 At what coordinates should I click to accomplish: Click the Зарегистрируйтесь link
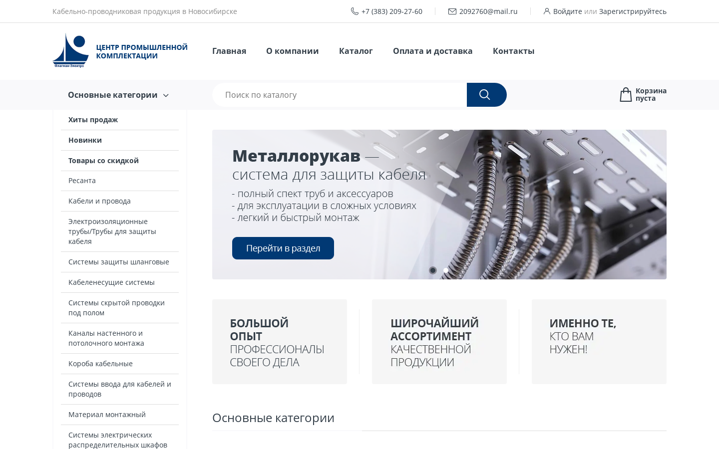pyautogui.click(x=633, y=11)
